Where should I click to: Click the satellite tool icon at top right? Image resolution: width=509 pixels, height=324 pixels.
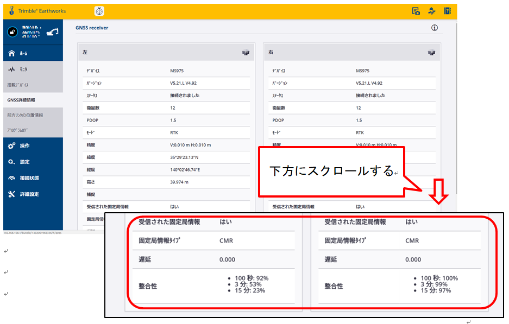coord(432,11)
